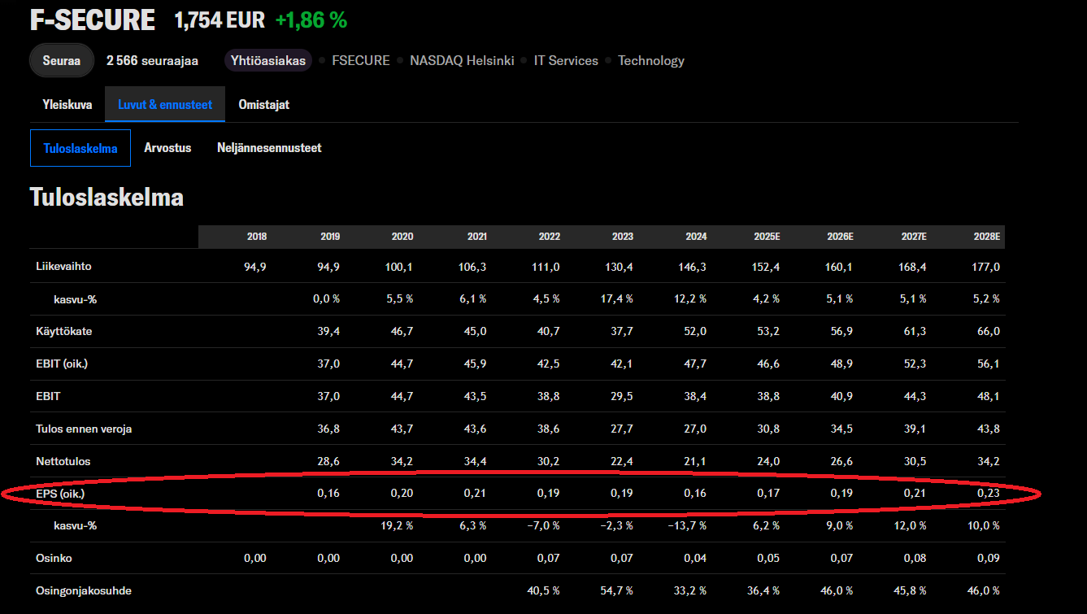The image size is (1087, 614).
Task: Click EPS value 0,23 for 2028E
Action: [988, 494]
